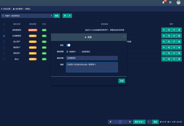Open the 每页 10 项 page size dropdown
The height and width of the screenshot is (126, 184).
pos(139,122)
